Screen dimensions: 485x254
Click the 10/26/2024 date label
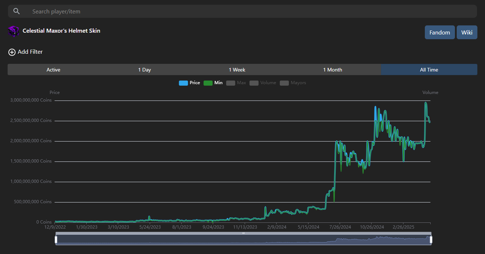point(372,227)
